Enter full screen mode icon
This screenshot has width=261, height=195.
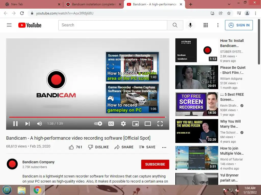160,124
